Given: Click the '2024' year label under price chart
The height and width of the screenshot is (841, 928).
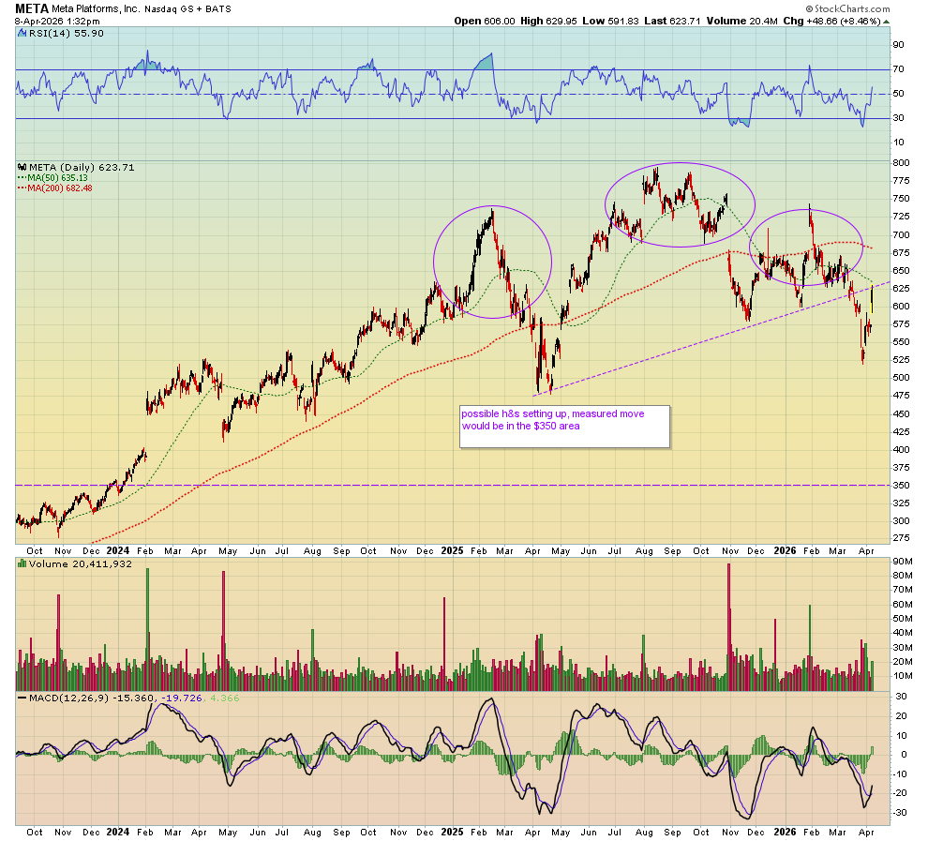Looking at the screenshot, I should point(118,550).
